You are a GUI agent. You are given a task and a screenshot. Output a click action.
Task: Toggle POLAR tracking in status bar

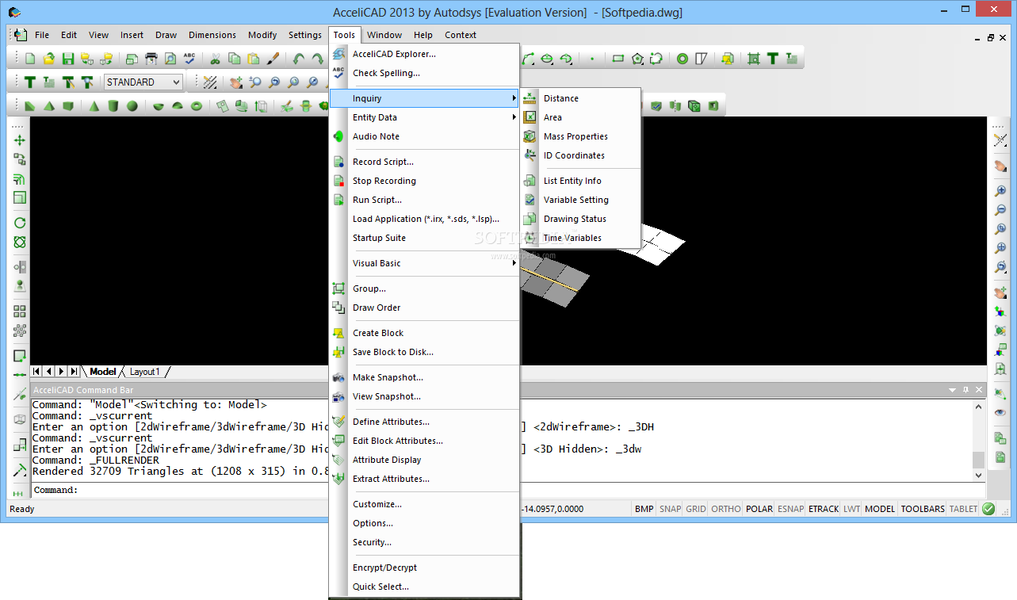pos(759,509)
